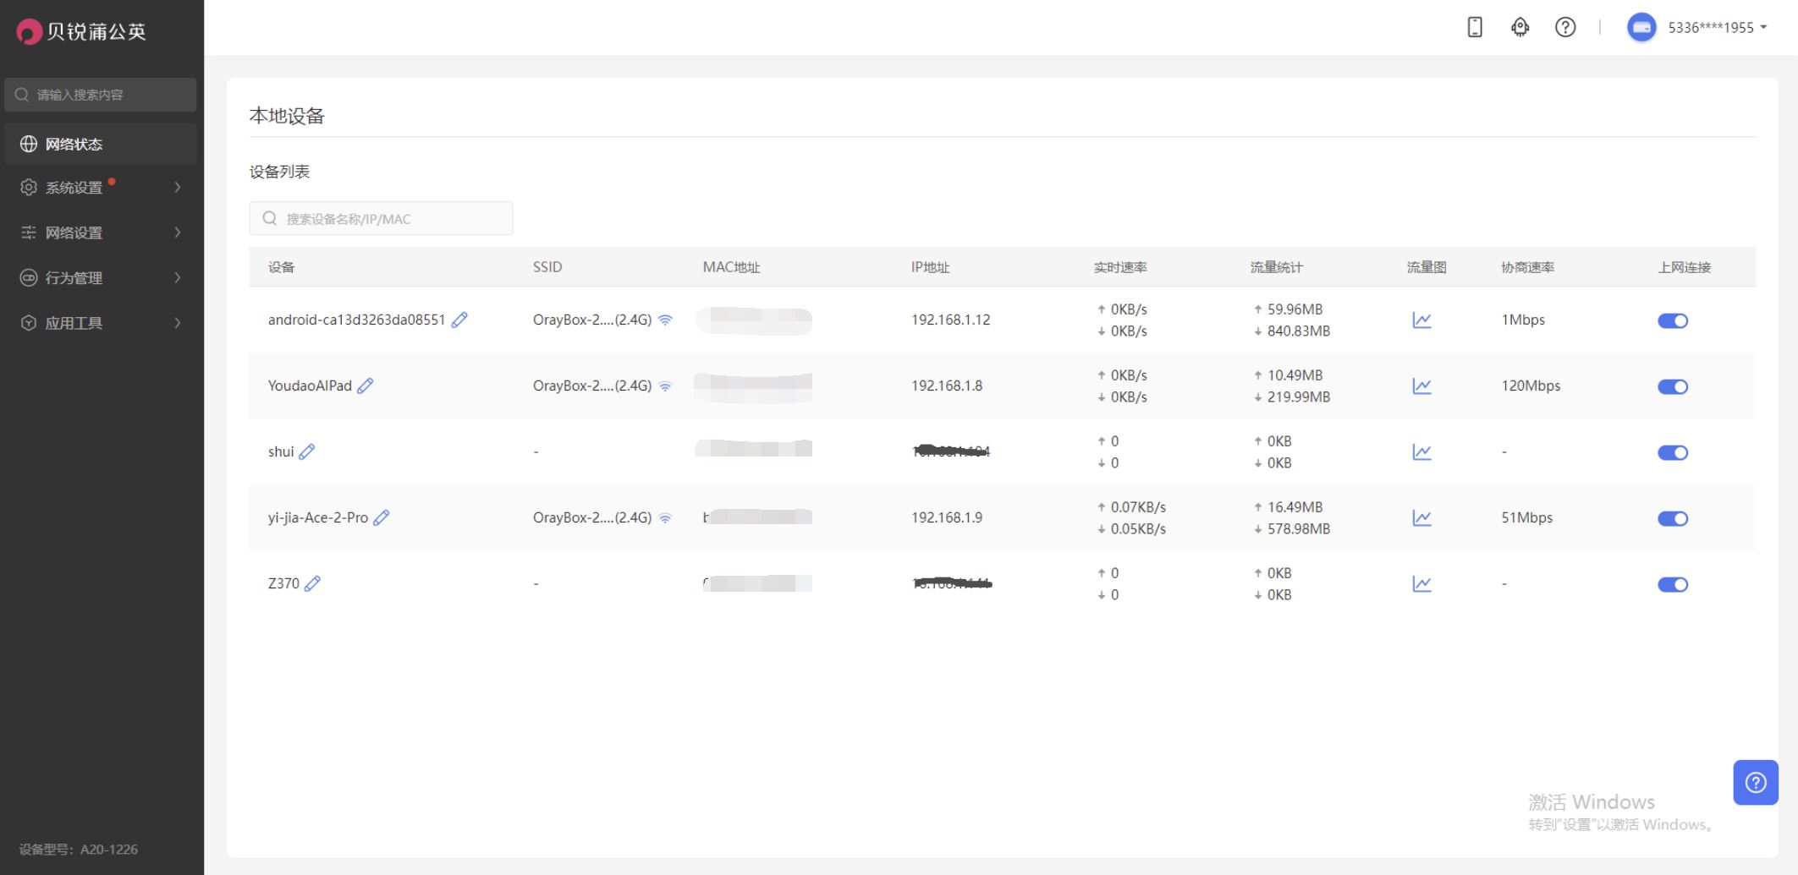Click the blue account avatar icon
The image size is (1798, 875).
pos(1641,27)
